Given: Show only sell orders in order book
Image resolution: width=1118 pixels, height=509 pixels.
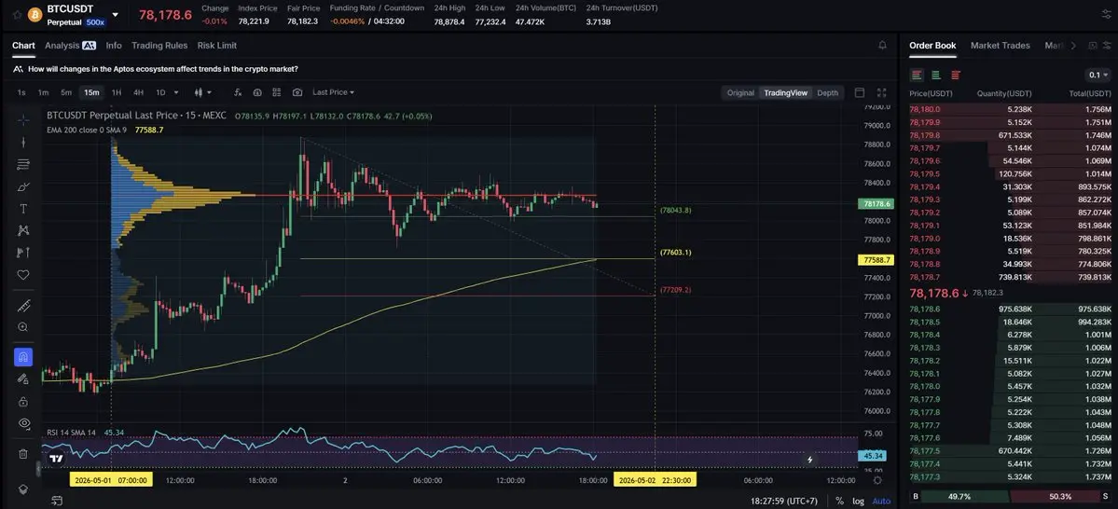Looking at the screenshot, I should point(956,75).
